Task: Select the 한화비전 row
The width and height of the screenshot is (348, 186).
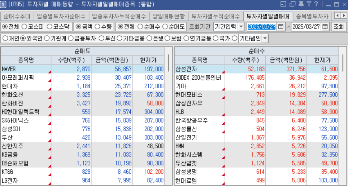Action: click(82, 103)
